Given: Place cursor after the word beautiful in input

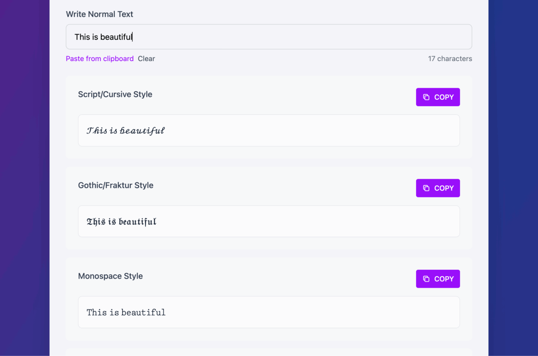Looking at the screenshot, I should click(x=132, y=37).
